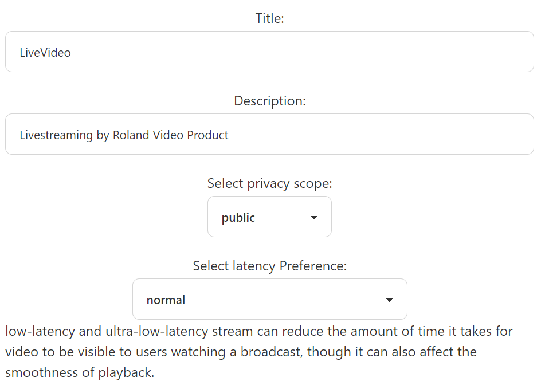Viewport: 541px width, 385px height.
Task: Click the 'Select privacy scope:' label
Action: pos(269,183)
